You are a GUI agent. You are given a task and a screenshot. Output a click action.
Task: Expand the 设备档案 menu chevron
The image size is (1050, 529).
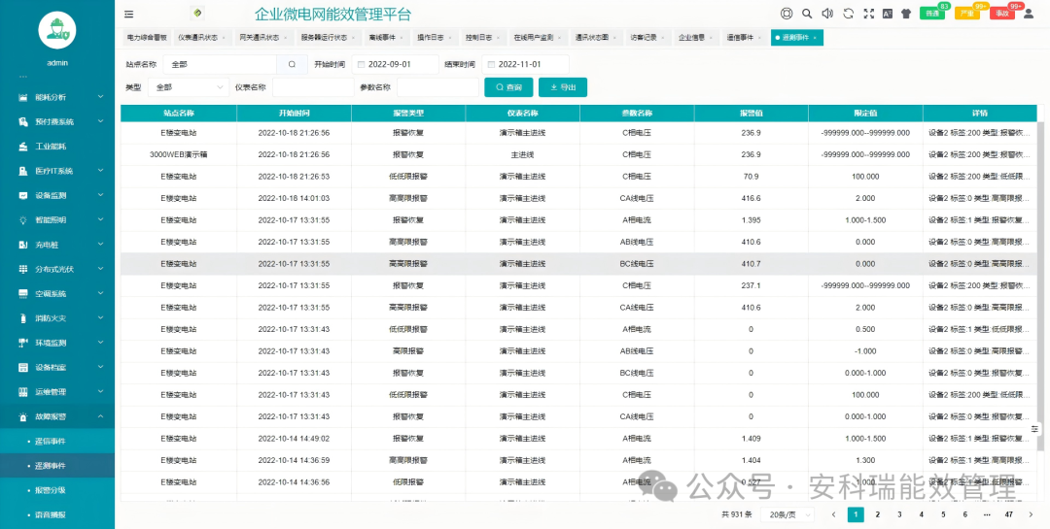coord(100,367)
